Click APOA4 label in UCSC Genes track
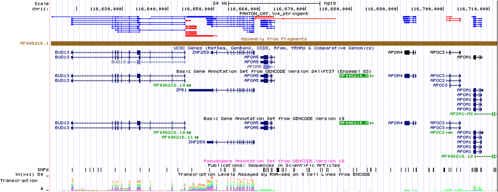This screenshot has height=192, width=498. coord(395,52)
